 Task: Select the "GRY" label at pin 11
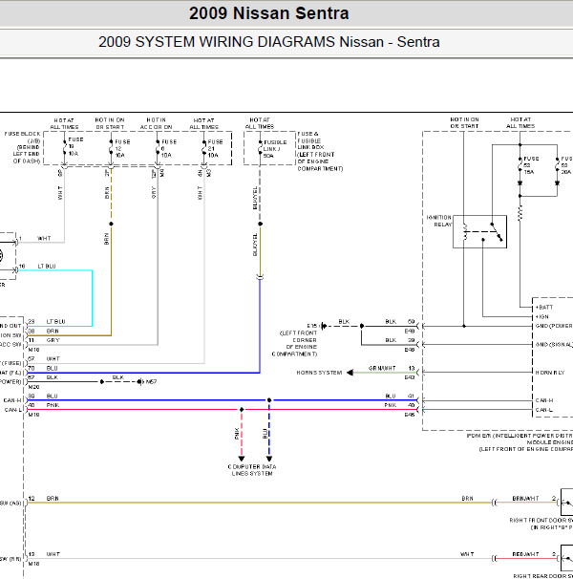pos(53,340)
